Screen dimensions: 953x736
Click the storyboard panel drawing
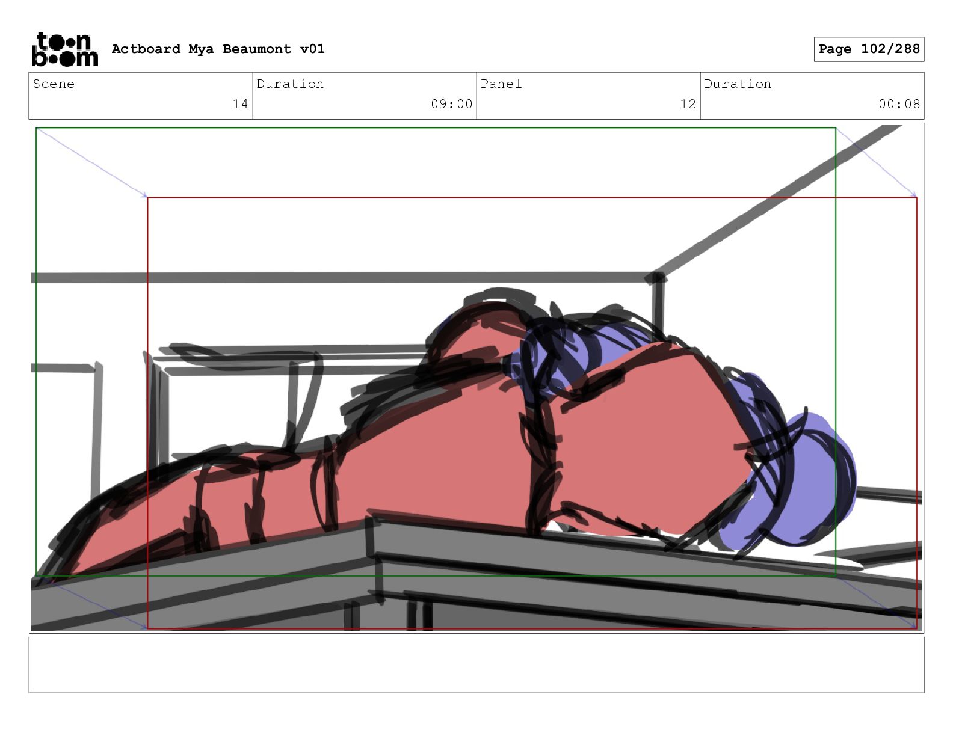[476, 378]
